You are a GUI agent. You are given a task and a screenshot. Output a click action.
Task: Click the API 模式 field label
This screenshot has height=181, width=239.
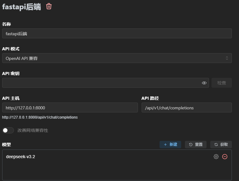pos(11,49)
